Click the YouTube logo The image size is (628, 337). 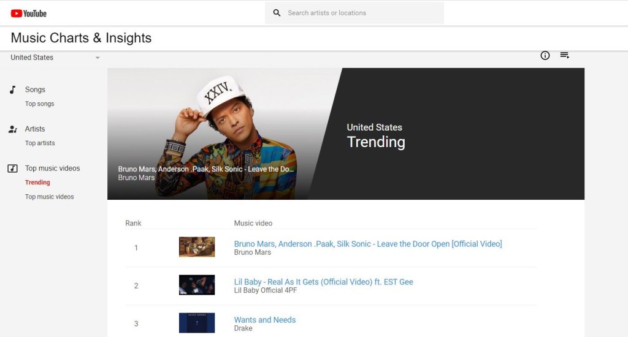click(28, 13)
